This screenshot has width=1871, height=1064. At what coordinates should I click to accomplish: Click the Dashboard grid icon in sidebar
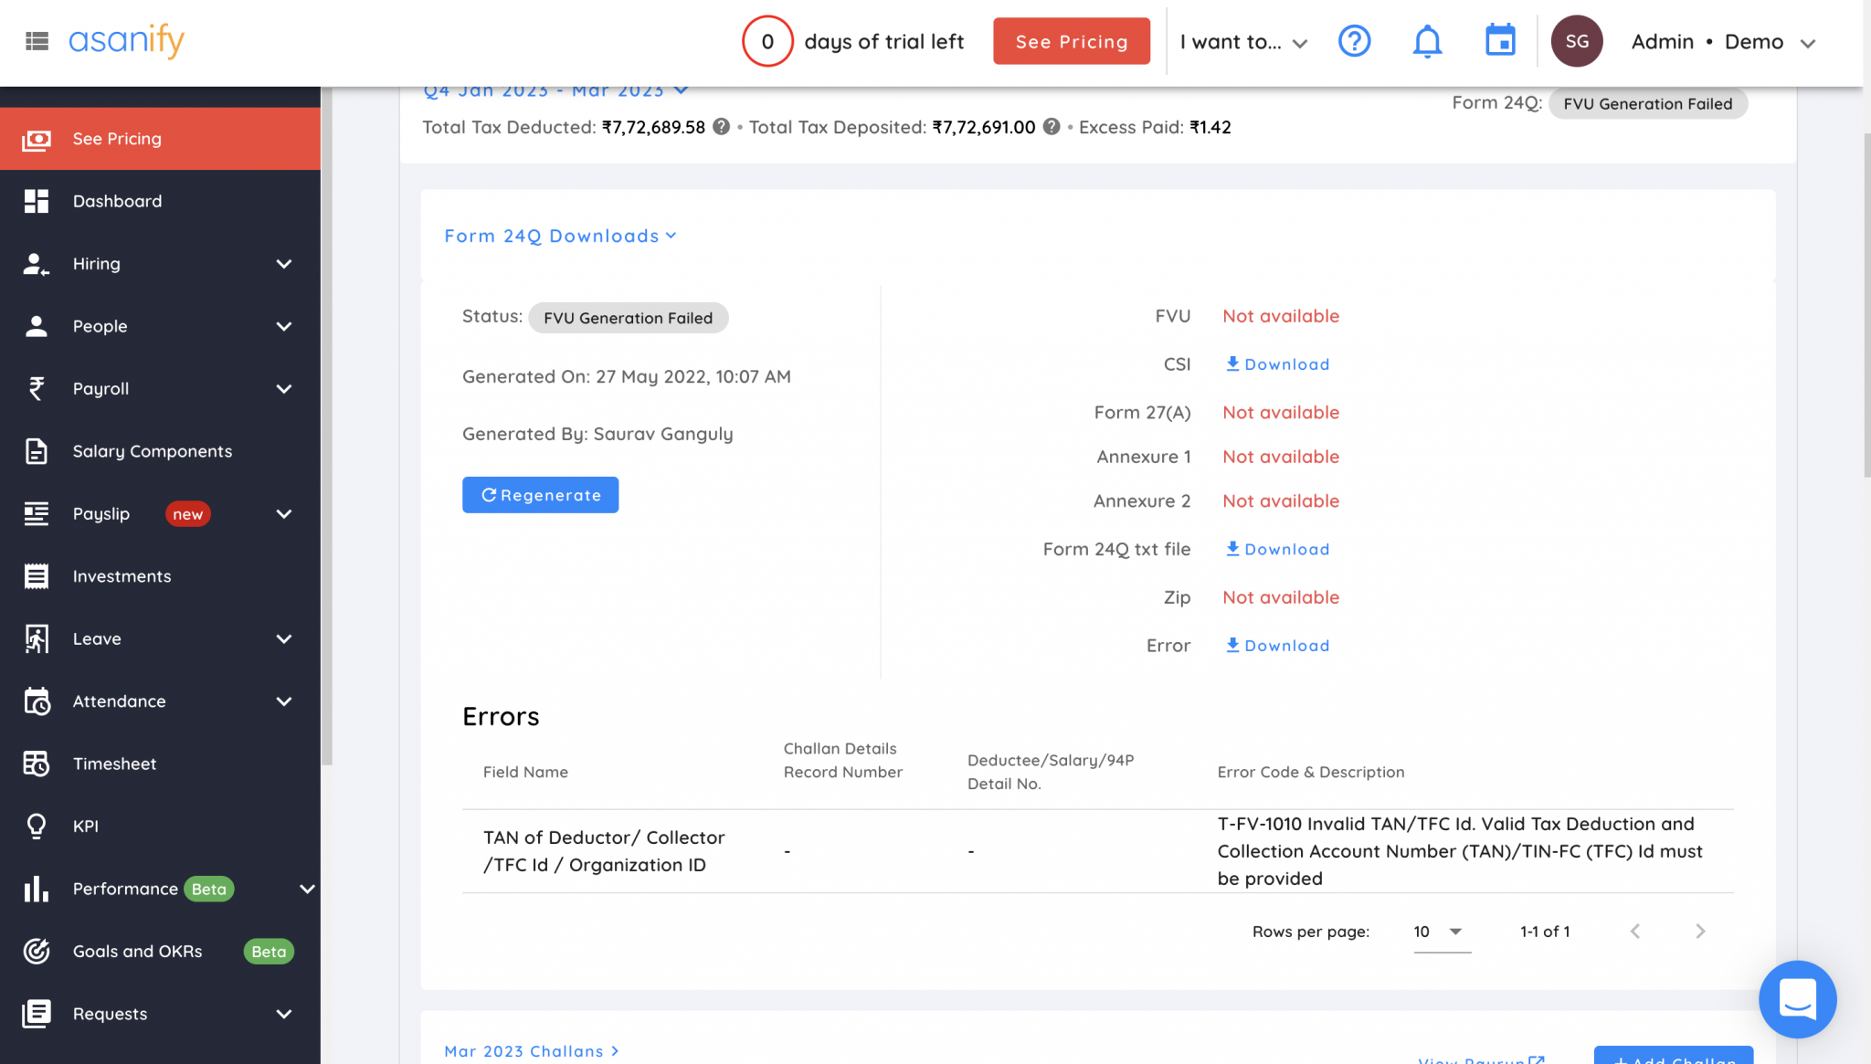(37, 201)
